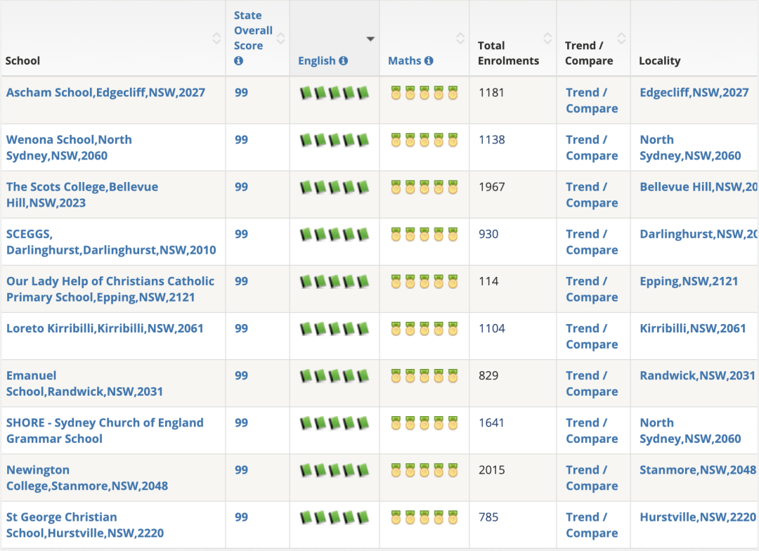The image size is (759, 551).
Task: Click English book rating for The Scots College
Action: coord(335,187)
